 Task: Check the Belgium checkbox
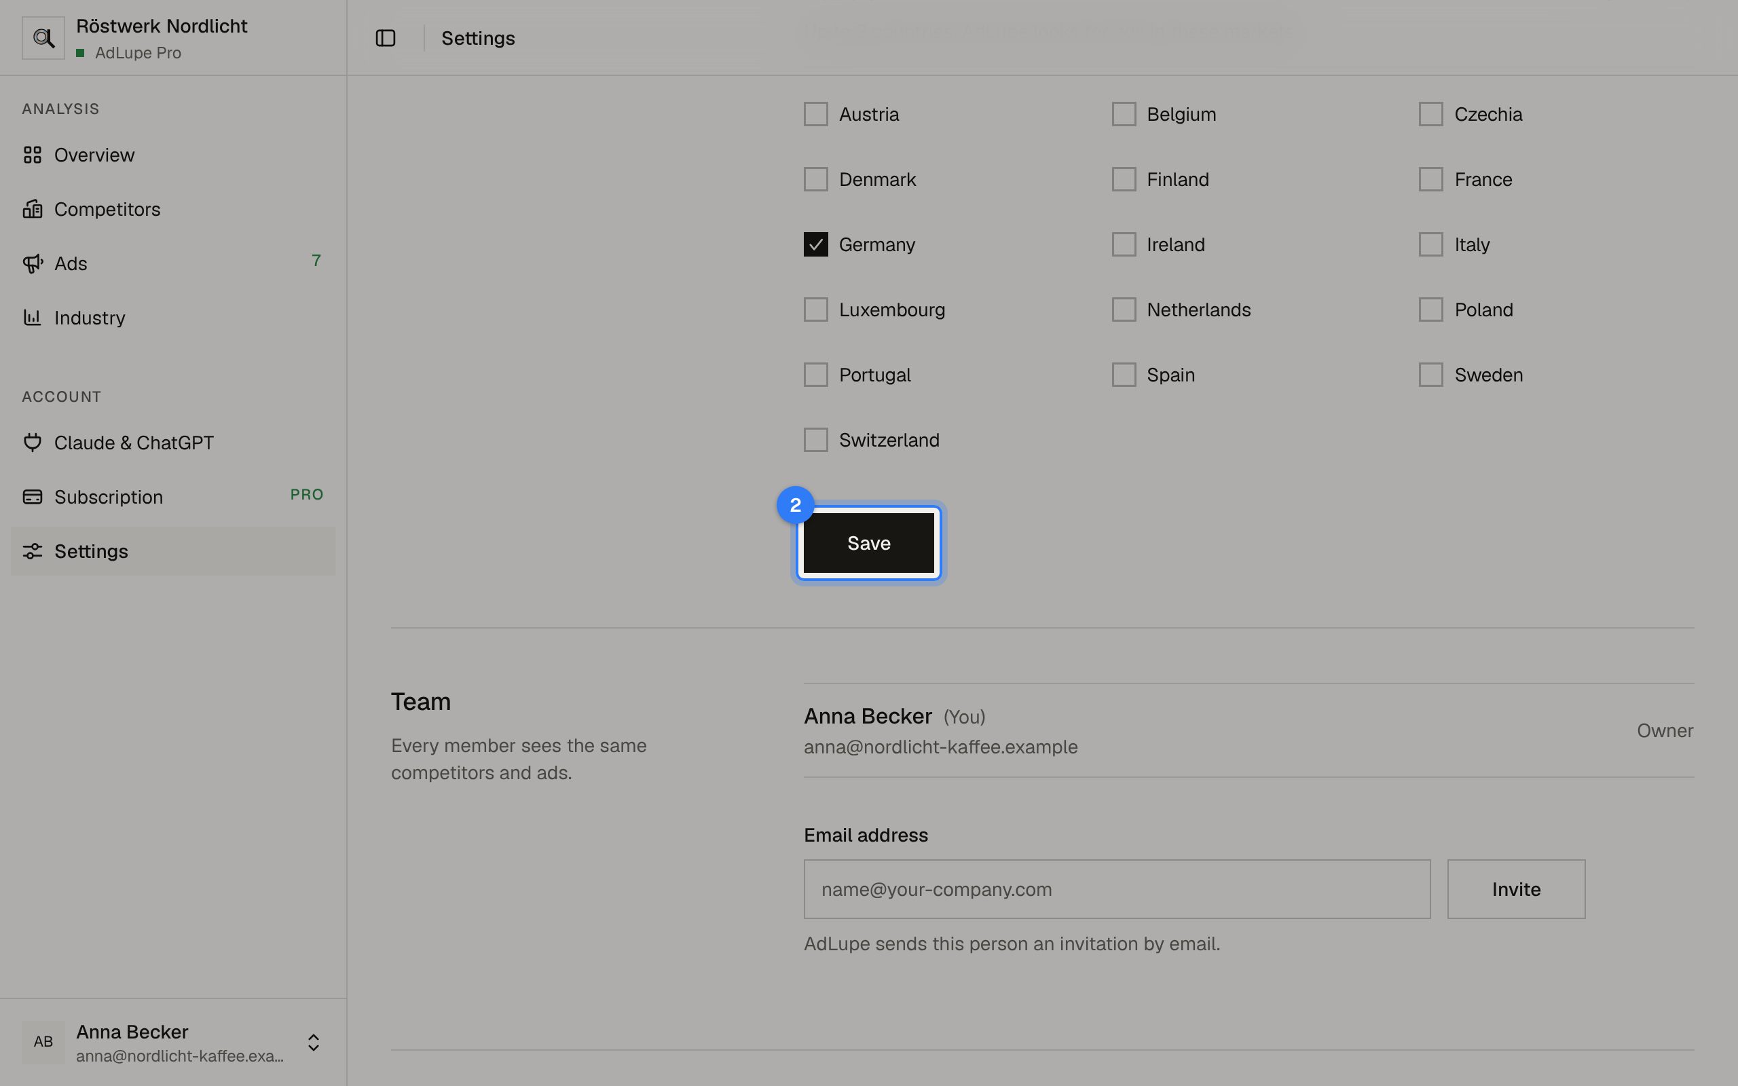pyautogui.click(x=1124, y=114)
